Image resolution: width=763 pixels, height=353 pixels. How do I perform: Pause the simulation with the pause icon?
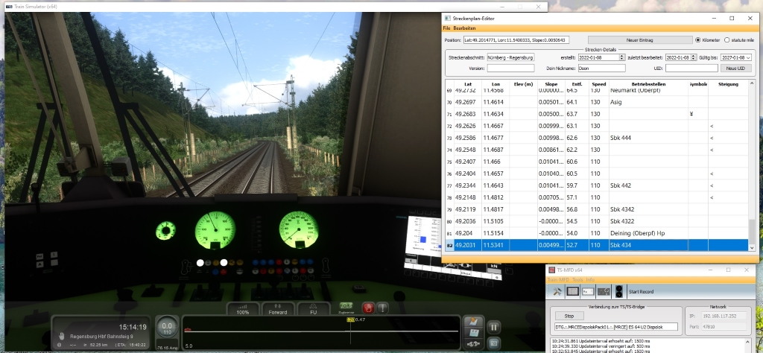point(493,327)
